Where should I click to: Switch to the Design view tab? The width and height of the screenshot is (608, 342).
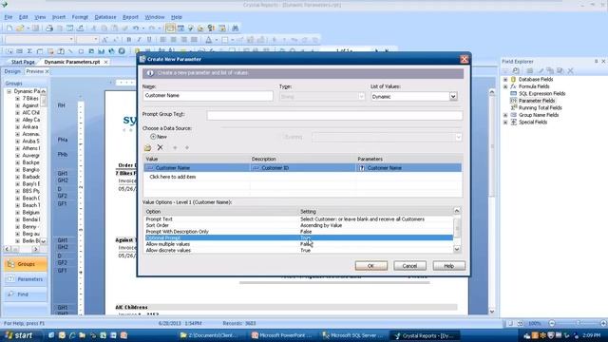point(12,71)
